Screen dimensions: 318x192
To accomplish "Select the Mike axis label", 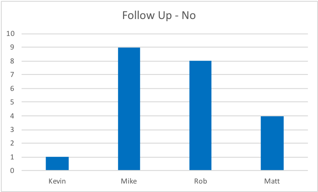I will tap(129, 182).
